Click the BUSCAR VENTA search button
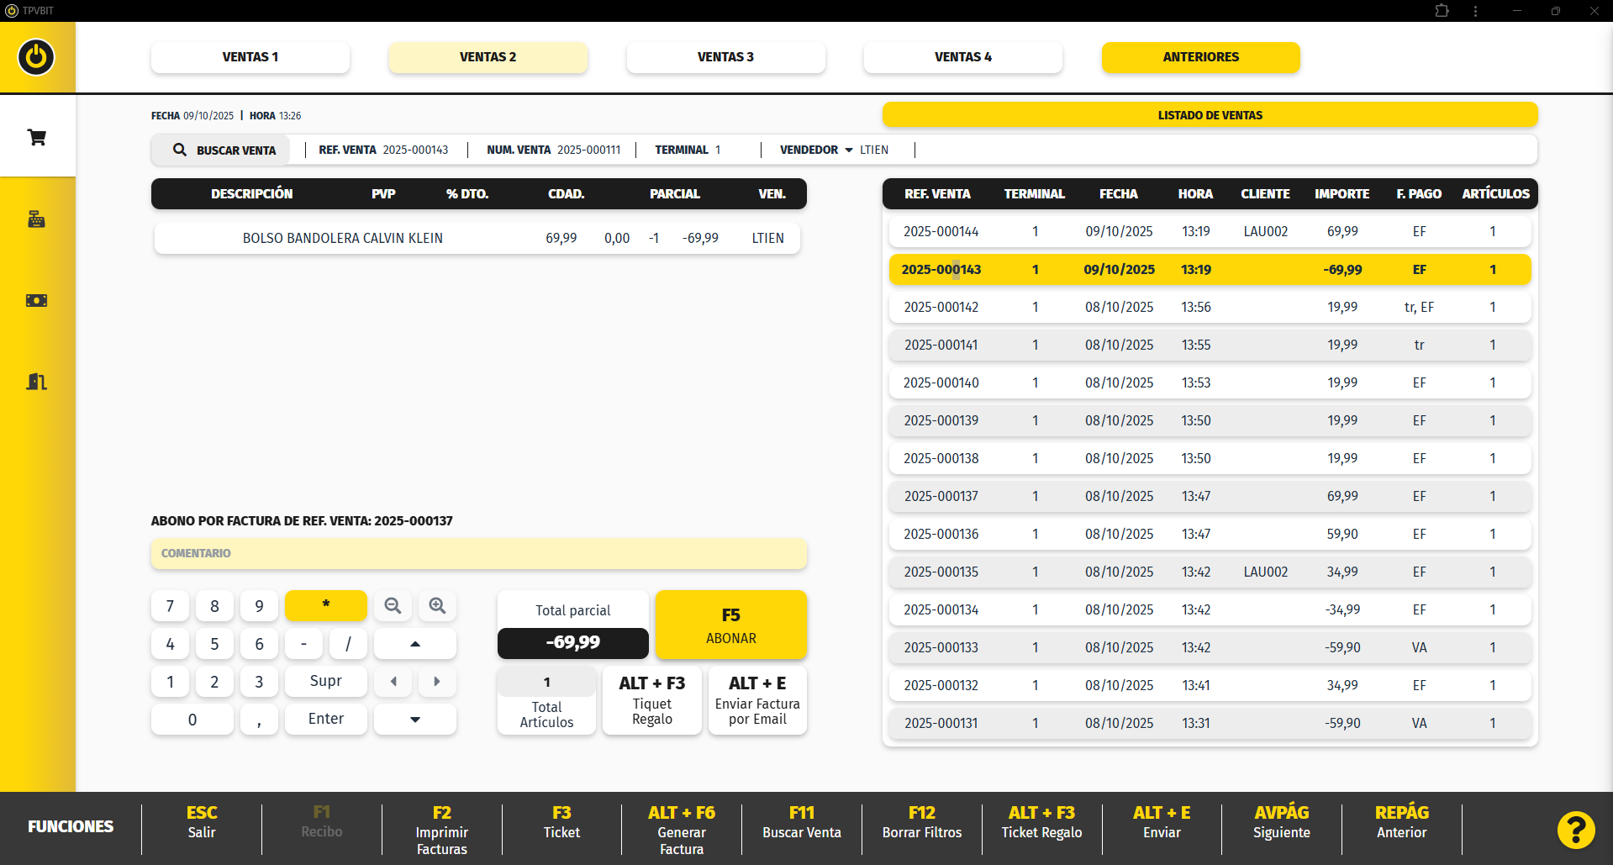1613x865 pixels. (224, 150)
